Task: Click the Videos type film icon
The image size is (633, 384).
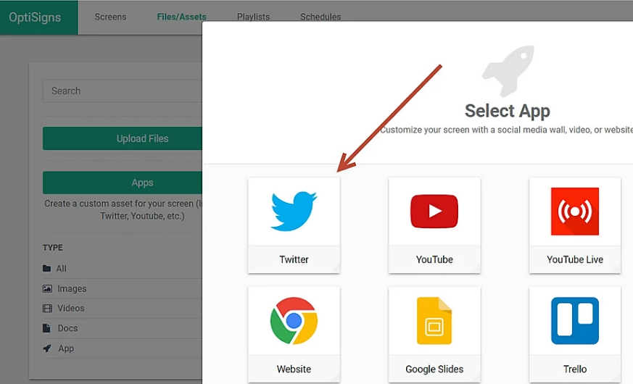Action: pos(47,309)
